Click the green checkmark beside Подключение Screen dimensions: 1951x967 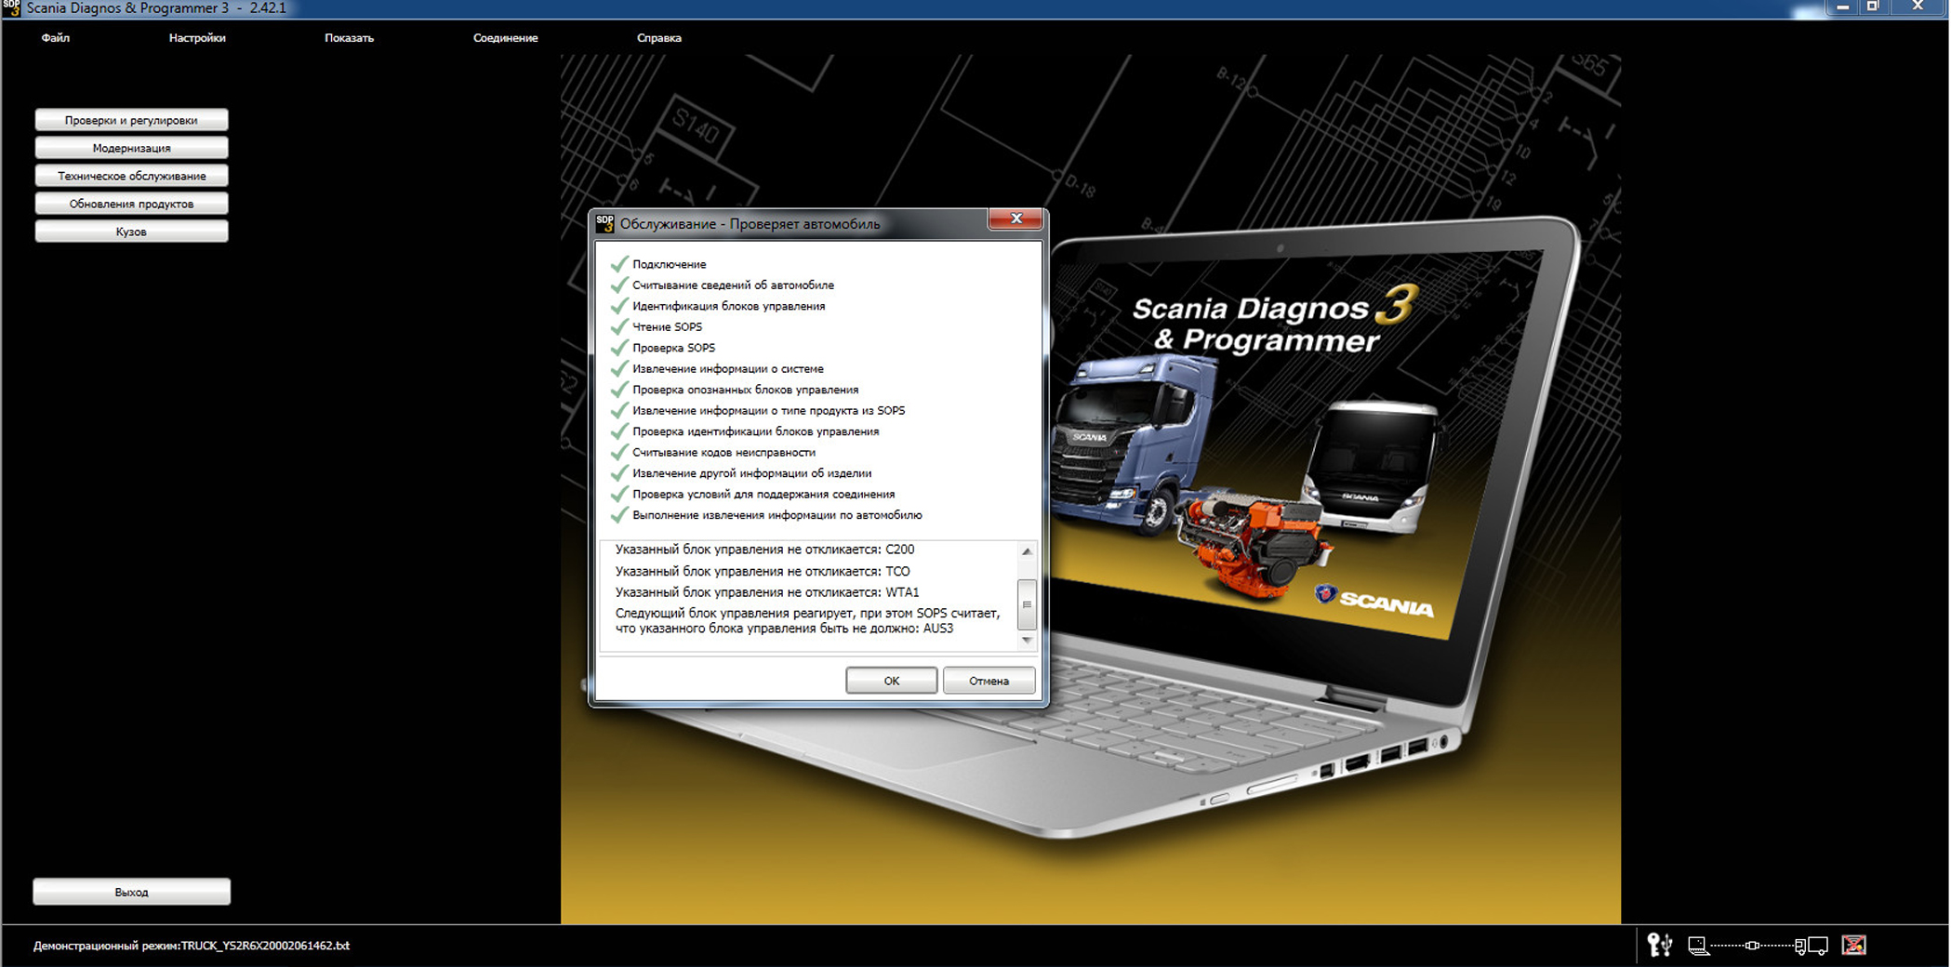coord(619,264)
